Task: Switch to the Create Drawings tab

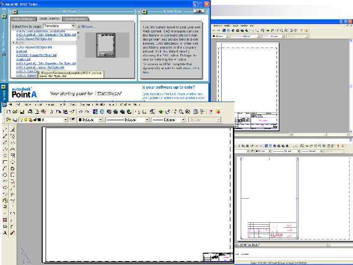Action: 50,19
